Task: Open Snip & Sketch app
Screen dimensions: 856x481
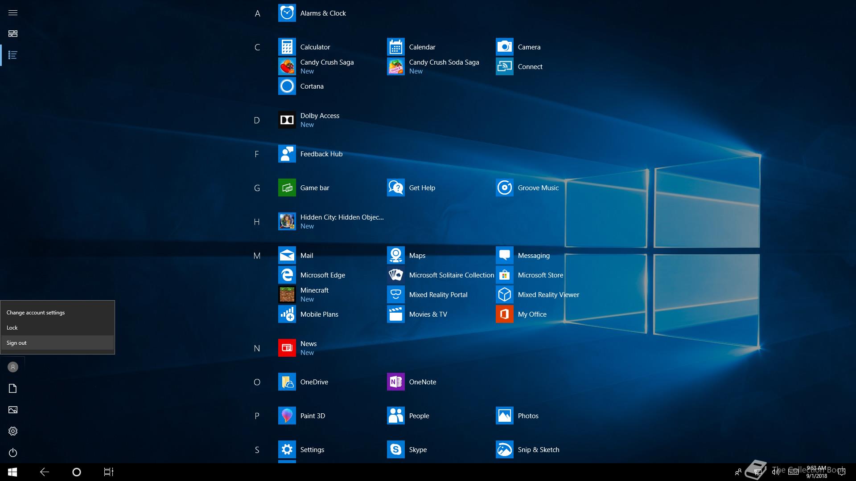Action: 504,450
